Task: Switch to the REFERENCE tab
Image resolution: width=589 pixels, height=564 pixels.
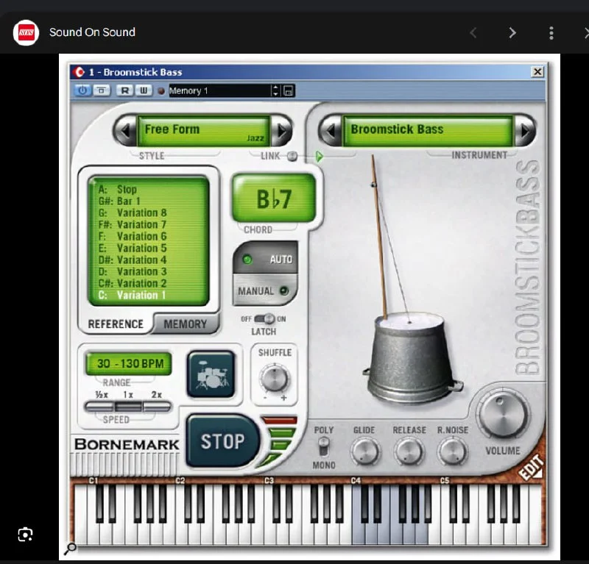Action: tap(116, 324)
